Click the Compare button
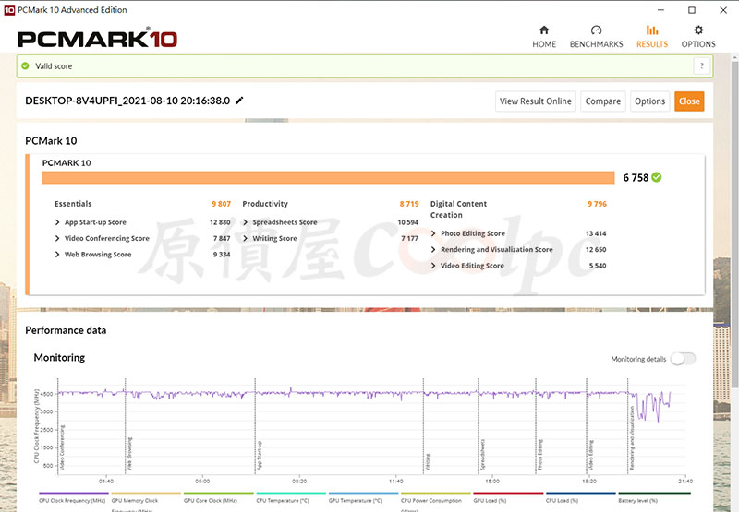739x512 pixels. [x=603, y=101]
